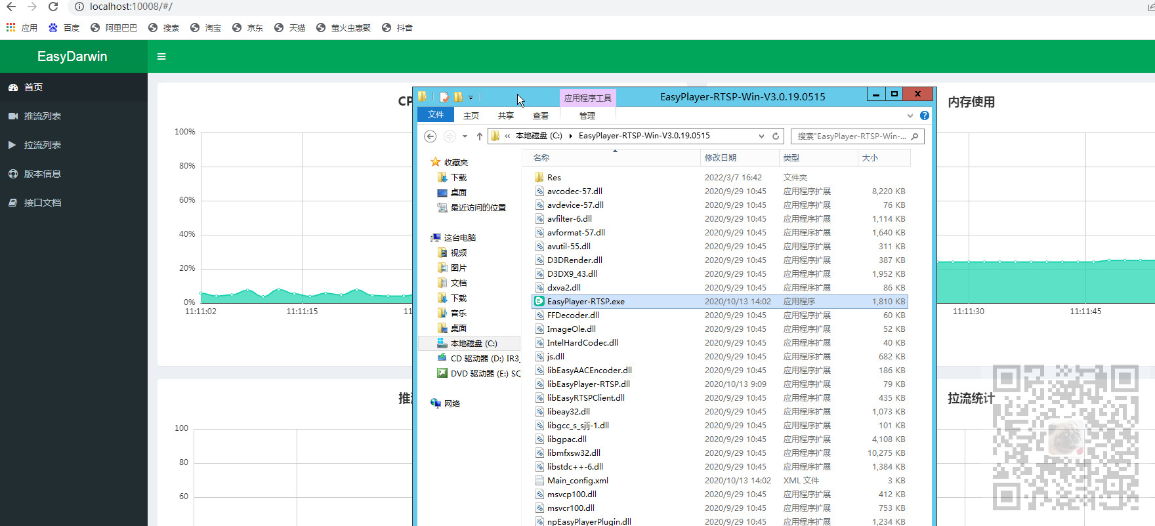Select 视频 folder in navigation pane

pos(452,253)
